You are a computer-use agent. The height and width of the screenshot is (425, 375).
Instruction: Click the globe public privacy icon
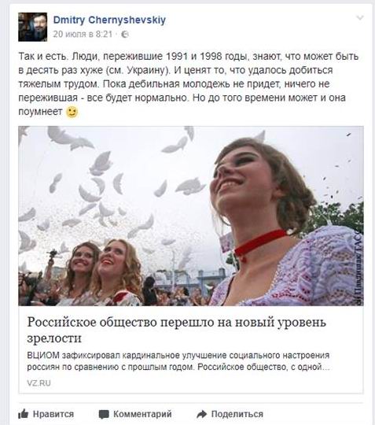click(x=125, y=35)
